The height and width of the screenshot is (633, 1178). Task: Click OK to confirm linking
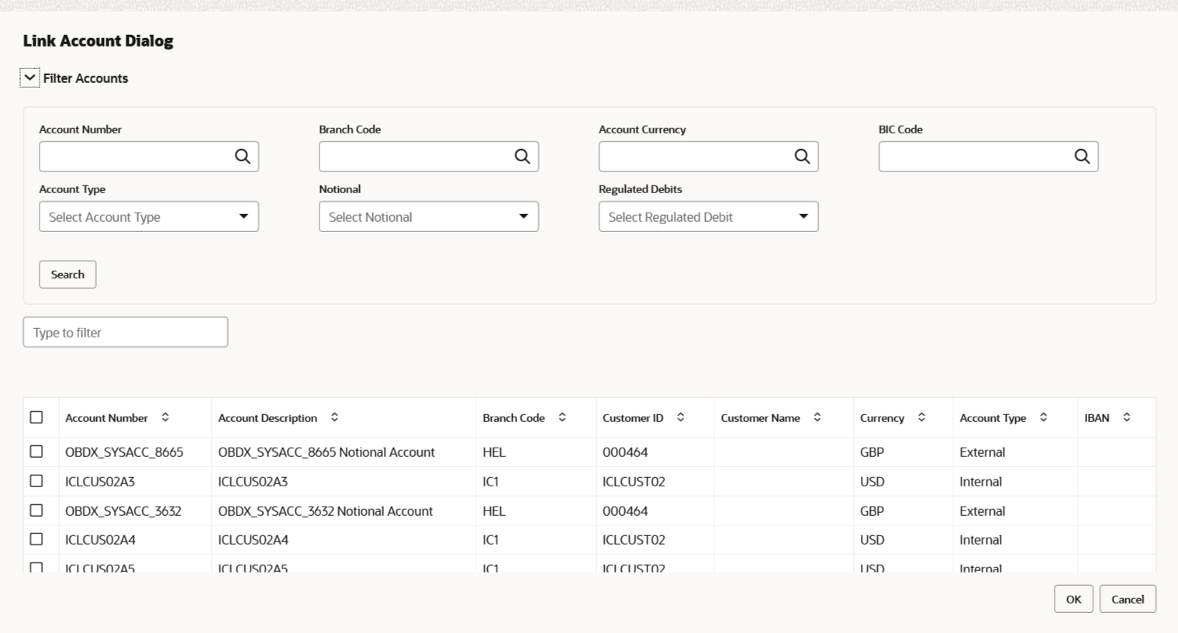[x=1073, y=599]
